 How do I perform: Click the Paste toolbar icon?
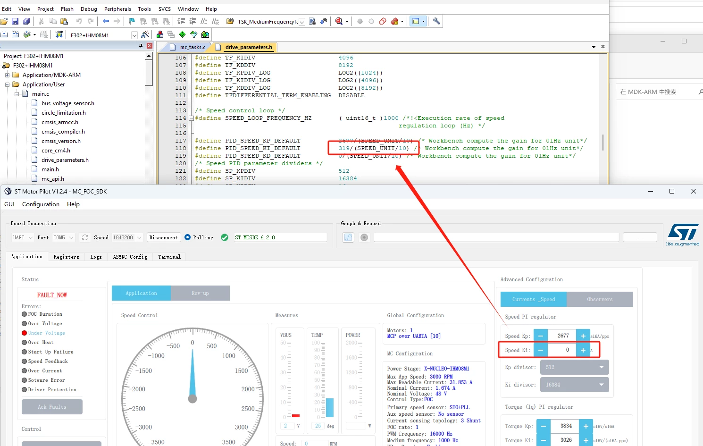(64, 21)
